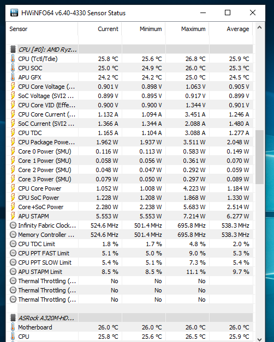Screen dimensions: 274x342
Task: Click the thermometer icon for CPU (Tctl/Tdie)
Action: click(x=13, y=59)
